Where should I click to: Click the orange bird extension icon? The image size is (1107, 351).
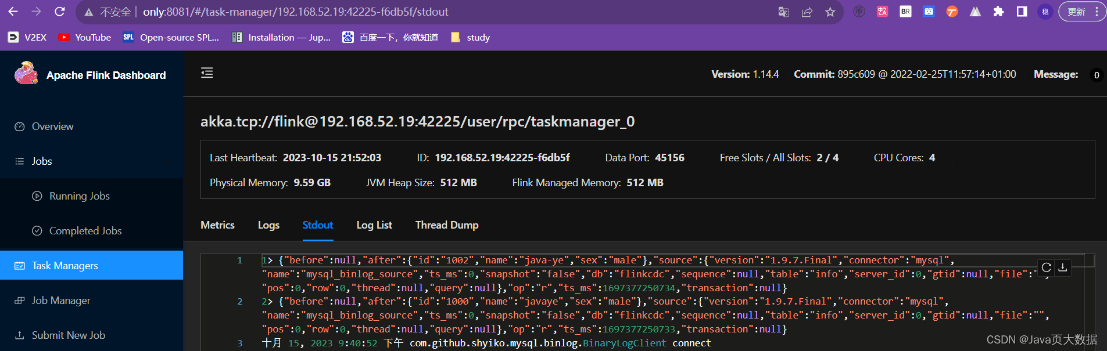(x=952, y=12)
